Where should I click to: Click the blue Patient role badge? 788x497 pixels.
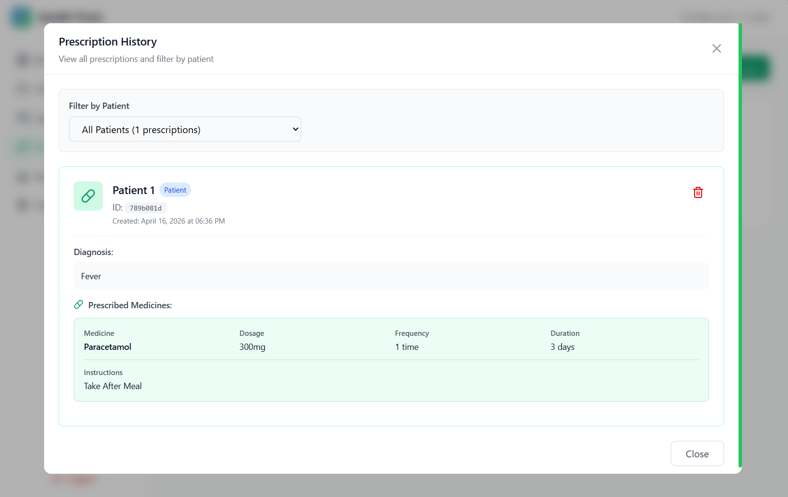point(175,190)
